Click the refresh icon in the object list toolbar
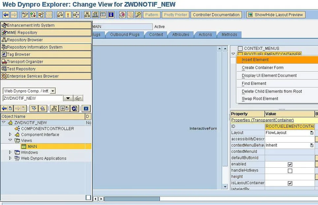 (x=74, y=108)
